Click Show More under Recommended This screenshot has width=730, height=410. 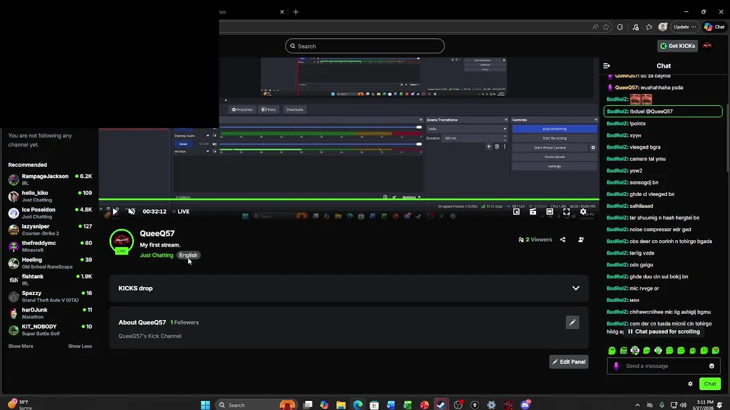click(x=21, y=346)
